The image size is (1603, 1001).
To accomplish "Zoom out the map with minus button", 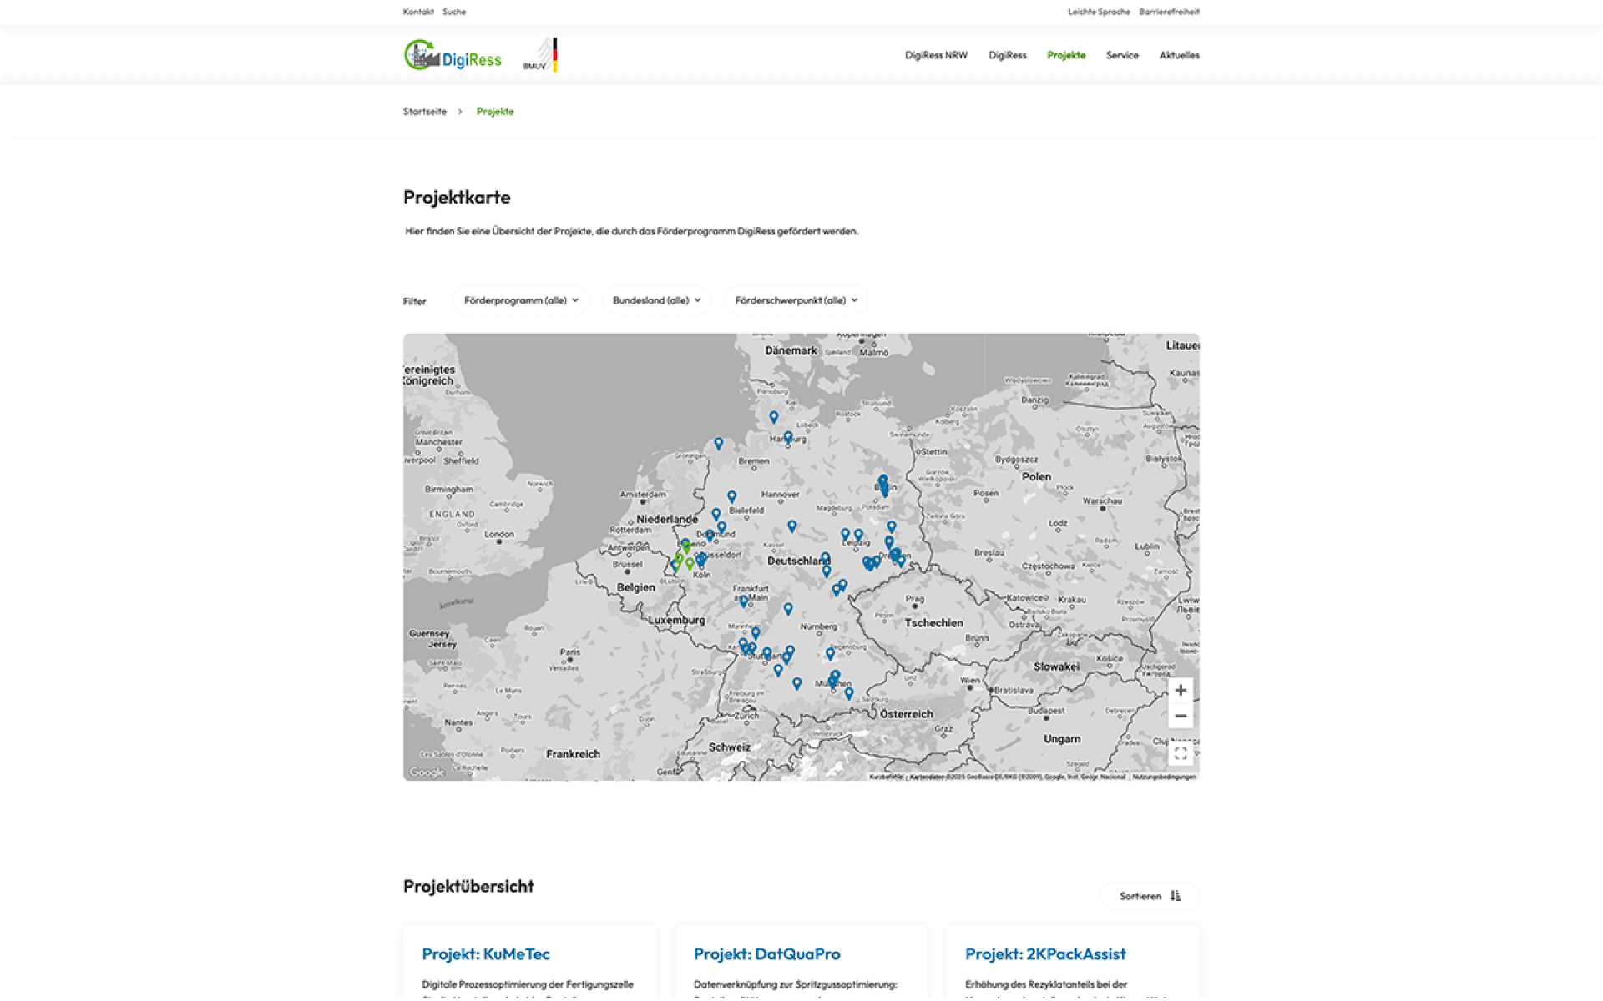I will [1180, 716].
